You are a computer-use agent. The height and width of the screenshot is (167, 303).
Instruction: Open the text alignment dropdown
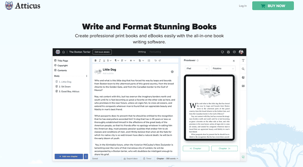point(124,60)
